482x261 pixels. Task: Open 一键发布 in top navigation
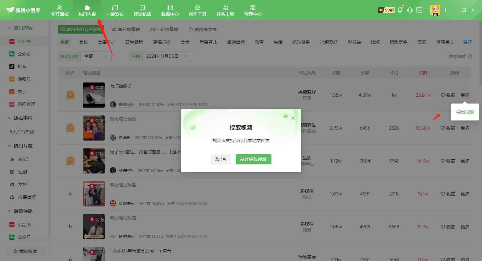(x=115, y=10)
